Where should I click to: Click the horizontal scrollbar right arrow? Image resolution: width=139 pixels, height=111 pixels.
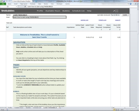tap(136, 108)
